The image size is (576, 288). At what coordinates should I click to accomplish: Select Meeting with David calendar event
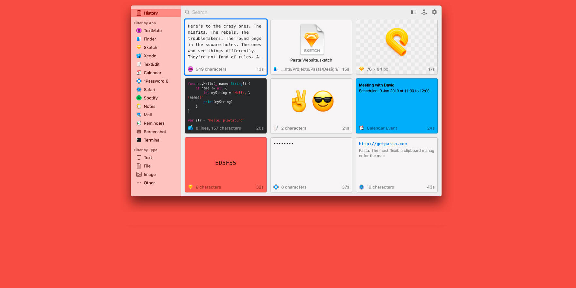click(x=397, y=106)
